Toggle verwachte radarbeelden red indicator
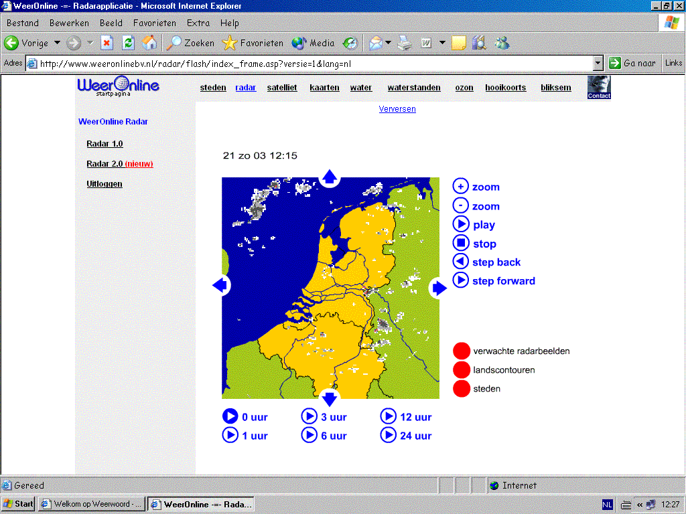Image resolution: width=686 pixels, height=514 pixels. click(462, 351)
